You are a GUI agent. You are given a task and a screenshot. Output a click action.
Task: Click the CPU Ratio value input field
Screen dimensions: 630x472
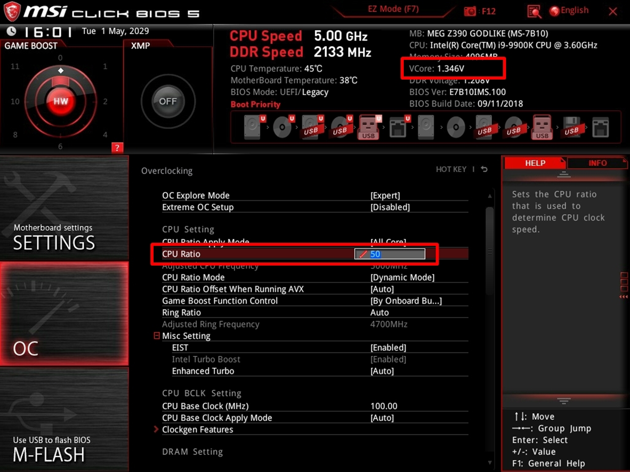coord(390,254)
